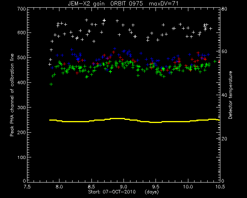The image size is (247, 198).
Task: Click the 80 tick label on right axis
Action: 224,9
